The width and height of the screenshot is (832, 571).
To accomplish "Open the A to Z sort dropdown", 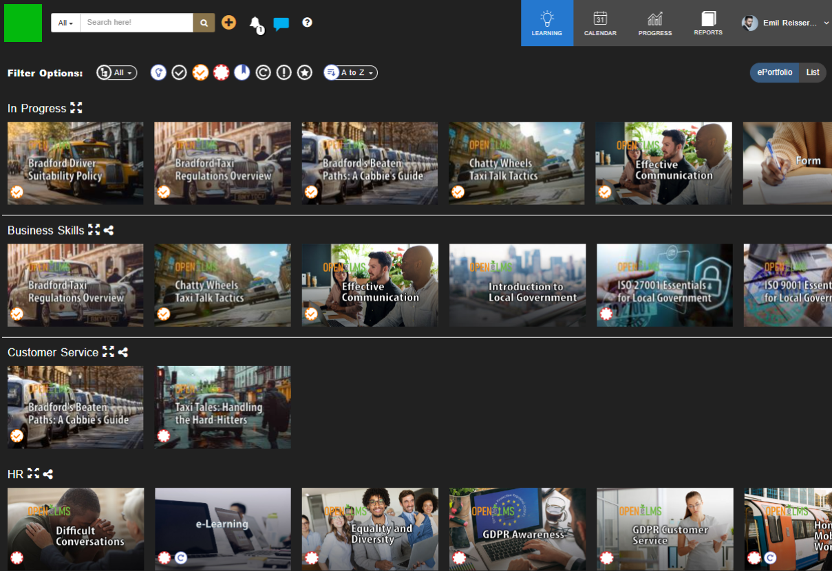I will (350, 72).
